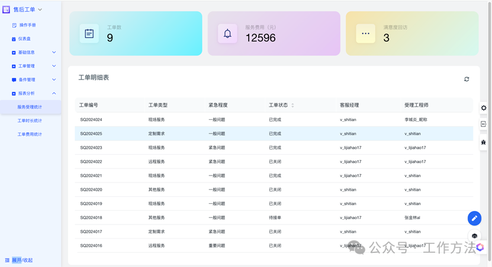
Task: Toggle sidebar with 展开/收起
Action: coord(19,260)
